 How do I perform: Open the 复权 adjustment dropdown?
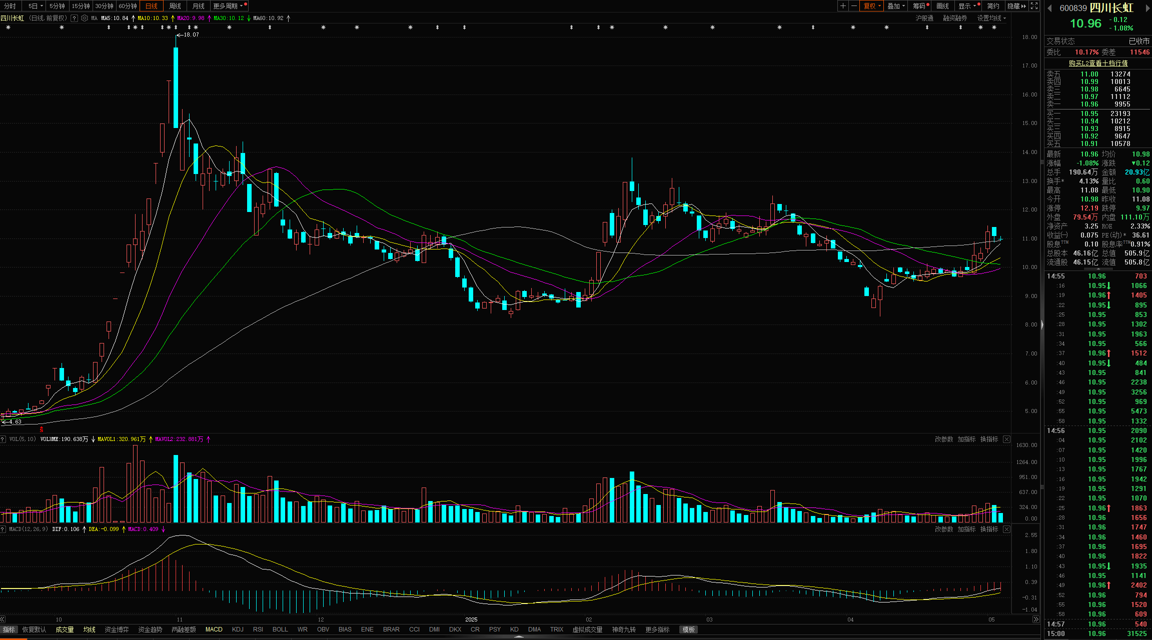(x=872, y=6)
